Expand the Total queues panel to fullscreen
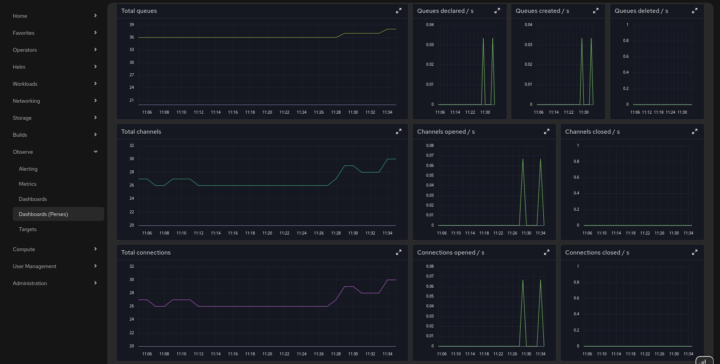Viewport: 720px width, 364px height. coord(398,11)
